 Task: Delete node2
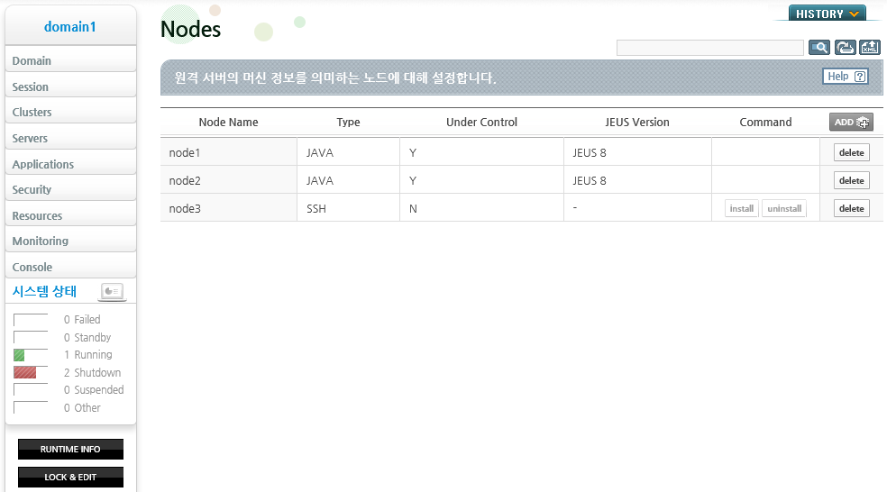pyautogui.click(x=851, y=180)
